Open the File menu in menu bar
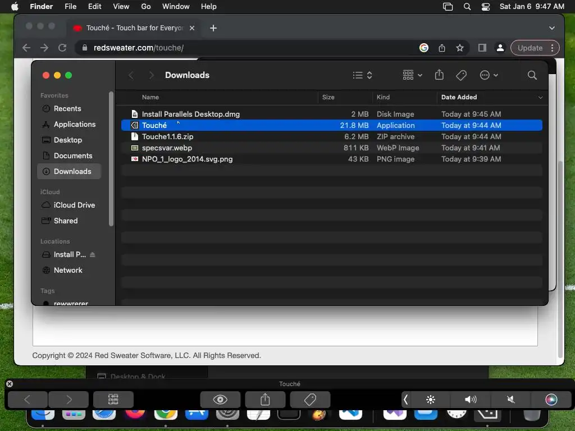Screen dimensions: 575x431 70,7
